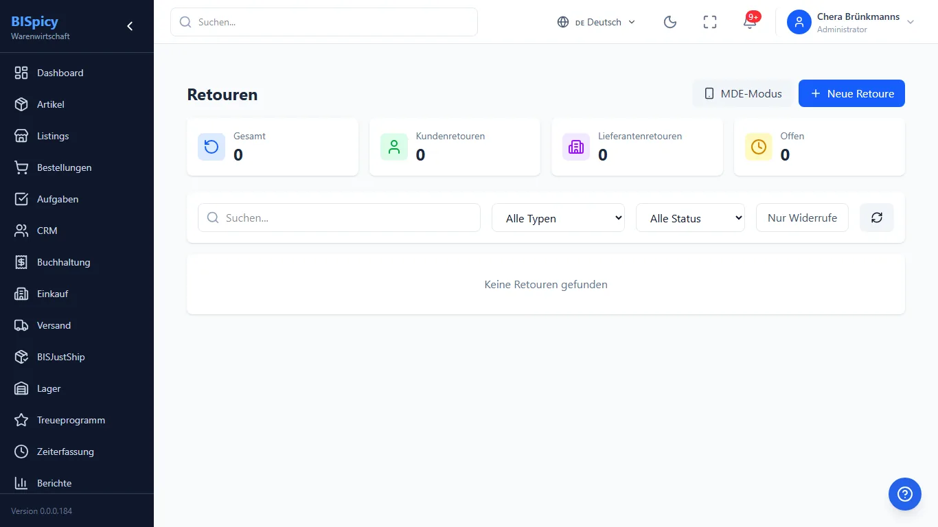
Task: Focus the Retouren Suchen filter field
Action: pyautogui.click(x=339, y=218)
